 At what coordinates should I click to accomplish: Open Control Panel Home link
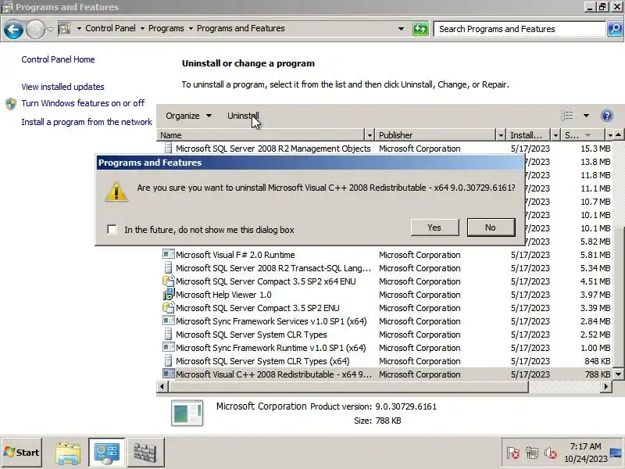[58, 59]
